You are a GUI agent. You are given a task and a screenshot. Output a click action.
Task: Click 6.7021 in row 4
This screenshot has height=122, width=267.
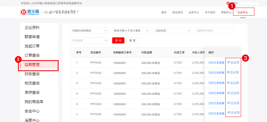(x=178, y=94)
